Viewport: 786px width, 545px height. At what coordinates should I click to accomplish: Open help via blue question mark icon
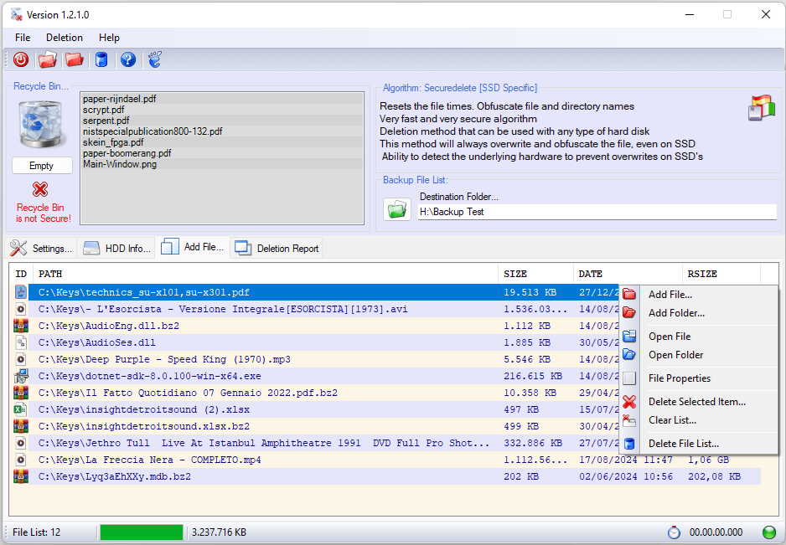click(127, 59)
